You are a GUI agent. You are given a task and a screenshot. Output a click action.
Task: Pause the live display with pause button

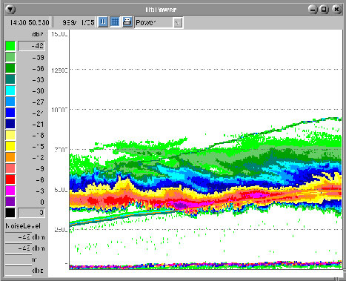(103, 22)
